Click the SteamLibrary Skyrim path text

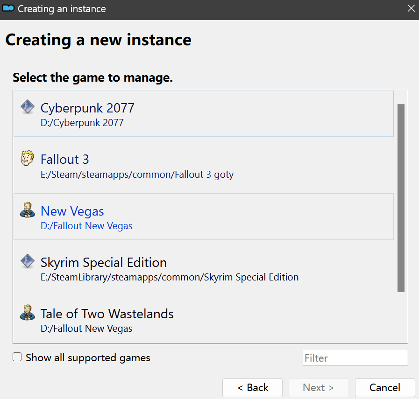[170, 277]
